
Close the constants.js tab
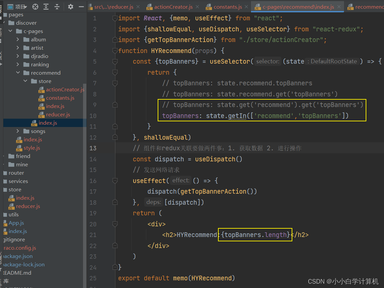click(246, 7)
